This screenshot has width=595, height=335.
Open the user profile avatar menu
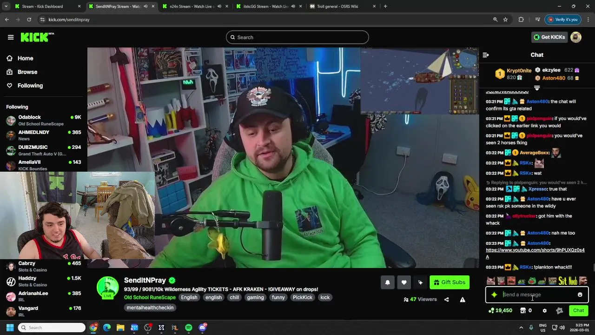coord(576,37)
